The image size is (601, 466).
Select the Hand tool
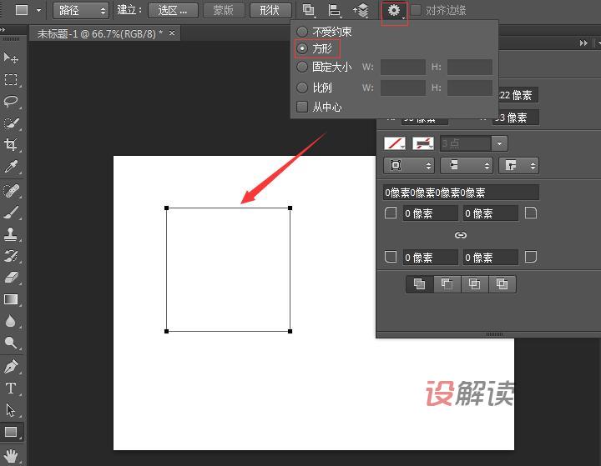click(x=12, y=455)
